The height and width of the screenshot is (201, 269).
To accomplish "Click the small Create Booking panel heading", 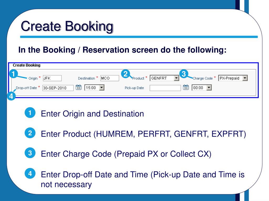I will tap(27, 65).
